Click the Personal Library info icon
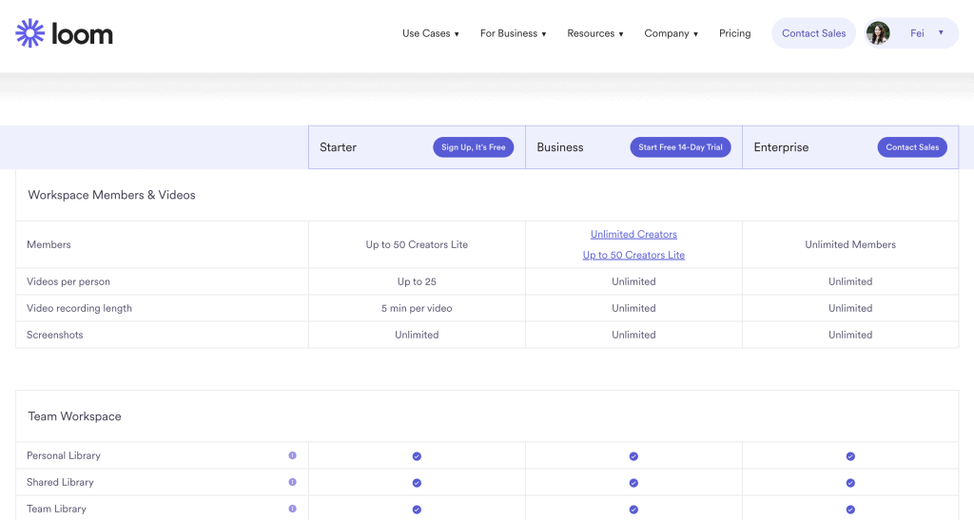The image size is (974, 520). point(292,455)
